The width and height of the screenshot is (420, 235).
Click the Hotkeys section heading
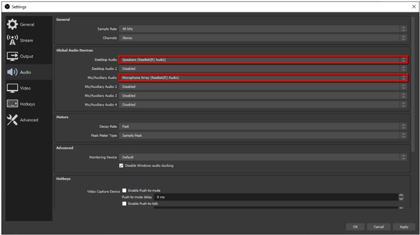point(63,178)
